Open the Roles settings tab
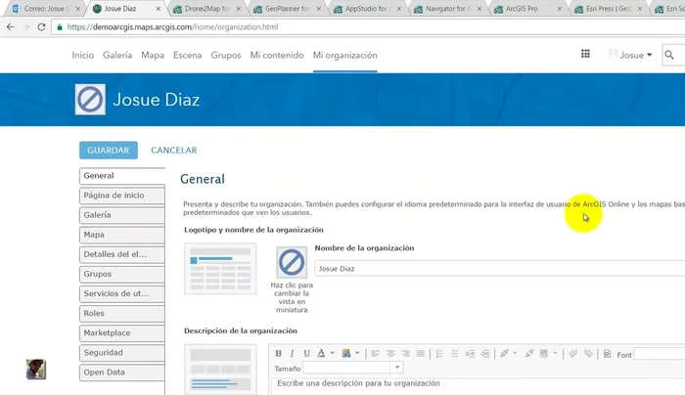685x395 pixels. [x=122, y=313]
